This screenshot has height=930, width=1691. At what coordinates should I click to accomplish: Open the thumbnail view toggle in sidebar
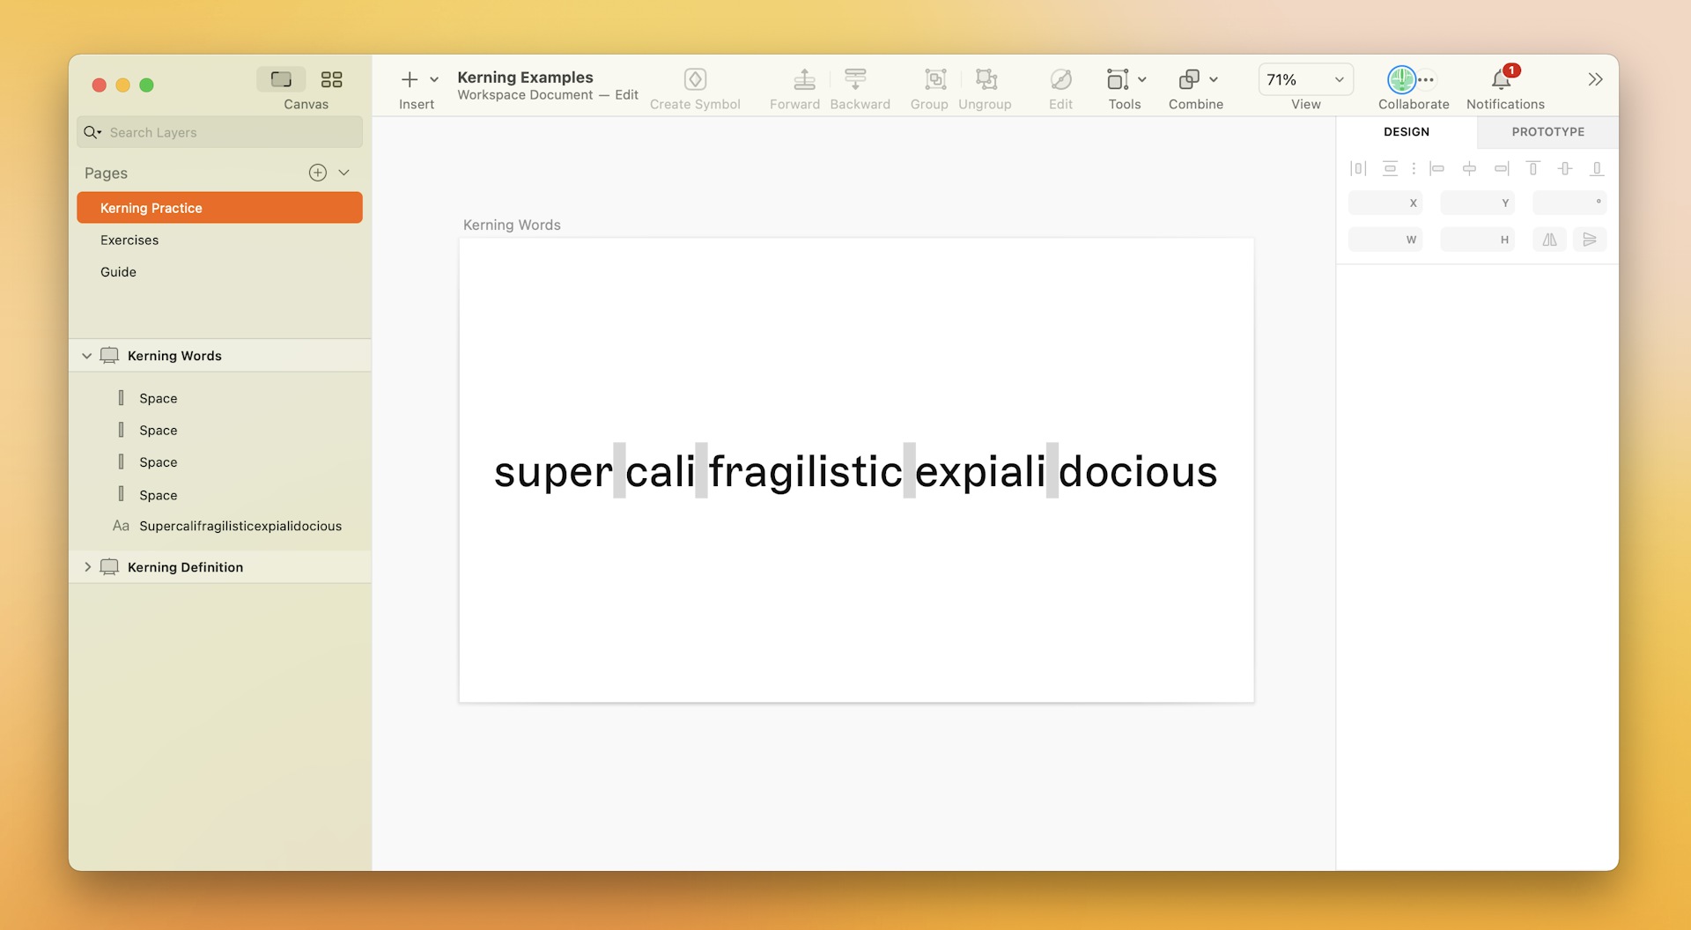pos(281,79)
